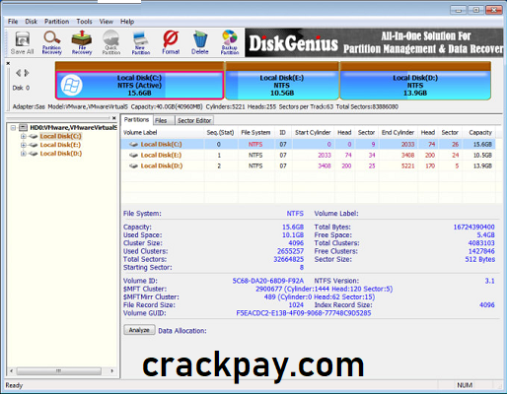This screenshot has height=394, width=507.
Task: Open the Tools menu
Action: [x=84, y=22]
